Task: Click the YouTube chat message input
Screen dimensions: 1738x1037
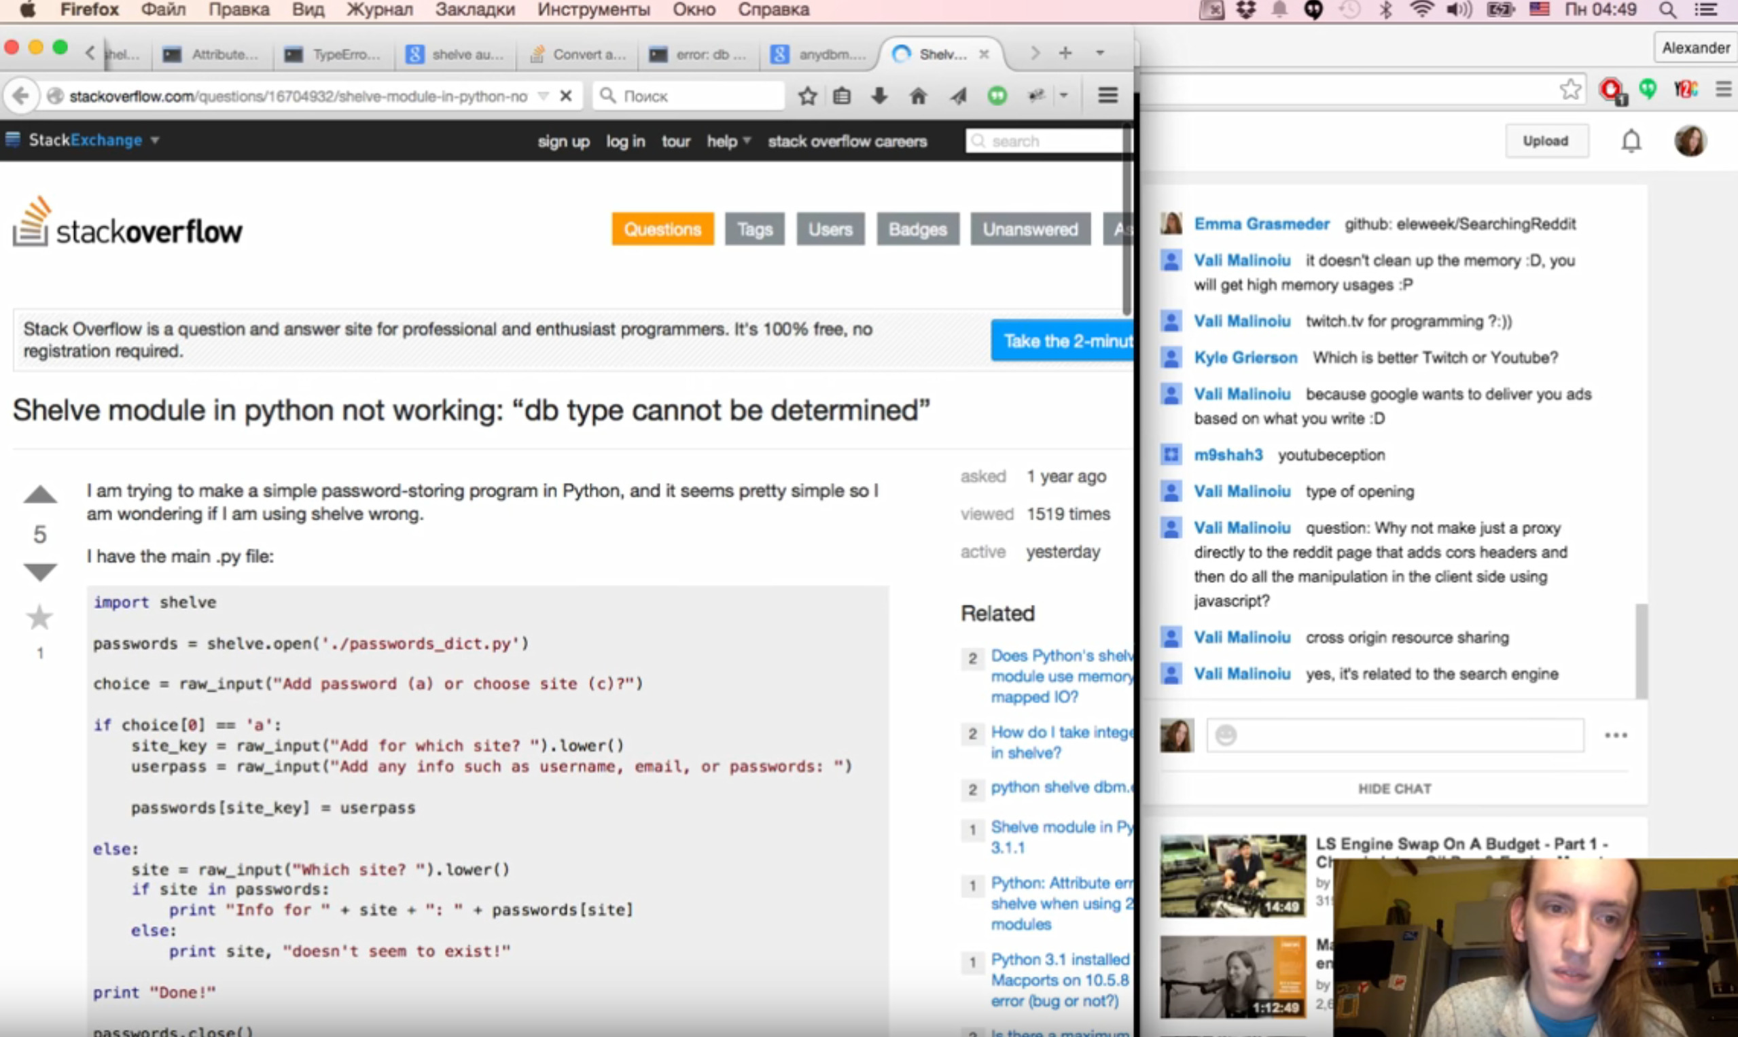Action: 1395,735
